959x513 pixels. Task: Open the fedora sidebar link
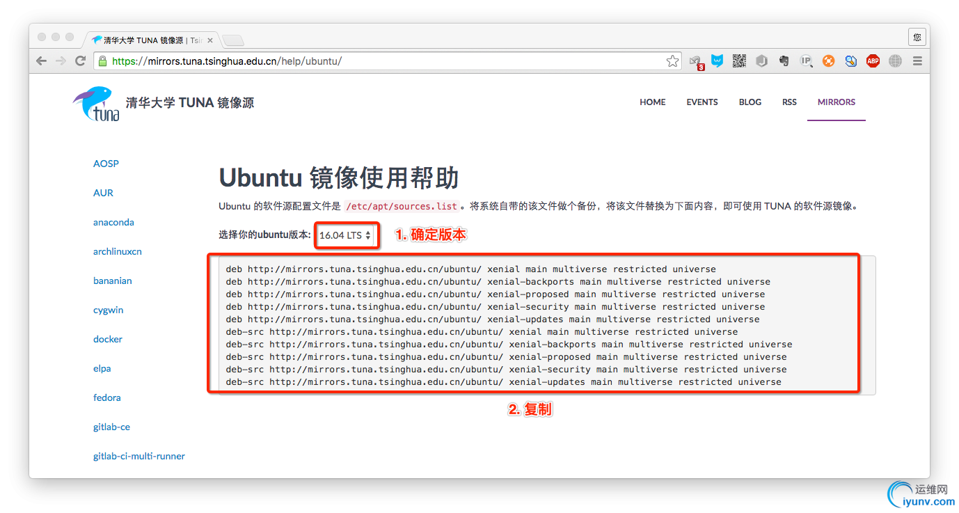pos(107,397)
